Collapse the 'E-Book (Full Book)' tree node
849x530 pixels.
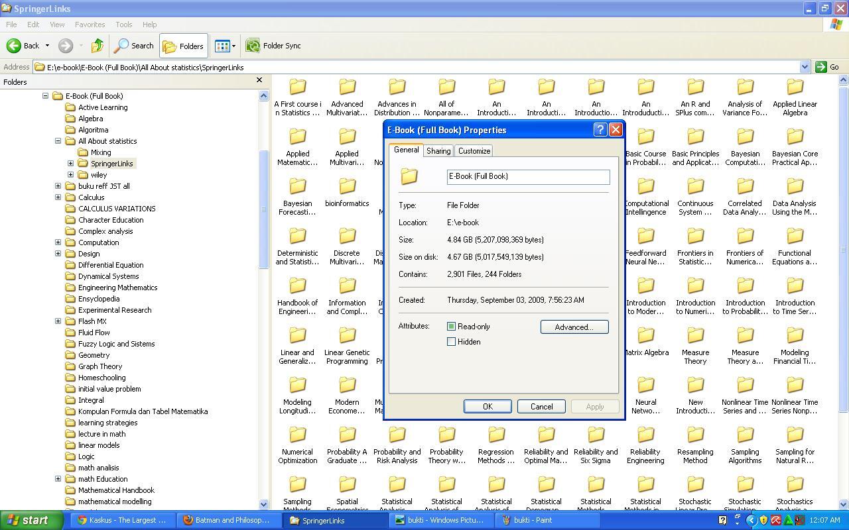[x=45, y=96]
